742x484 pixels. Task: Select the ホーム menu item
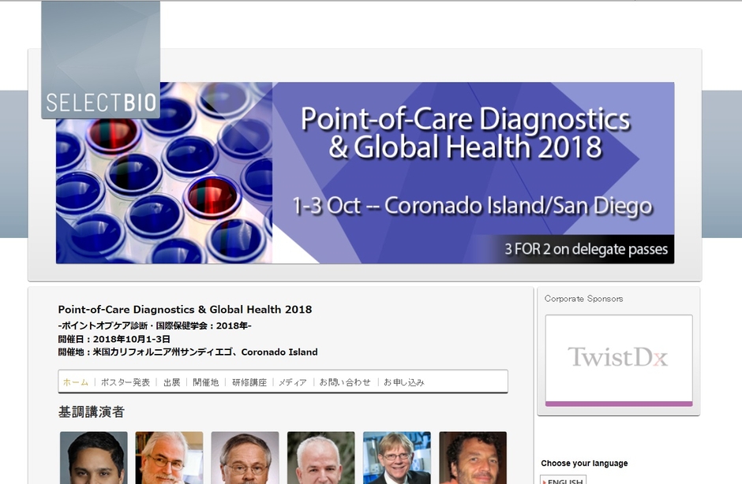(76, 382)
